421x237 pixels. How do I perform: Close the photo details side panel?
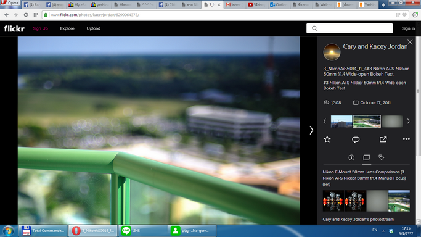[410, 42]
